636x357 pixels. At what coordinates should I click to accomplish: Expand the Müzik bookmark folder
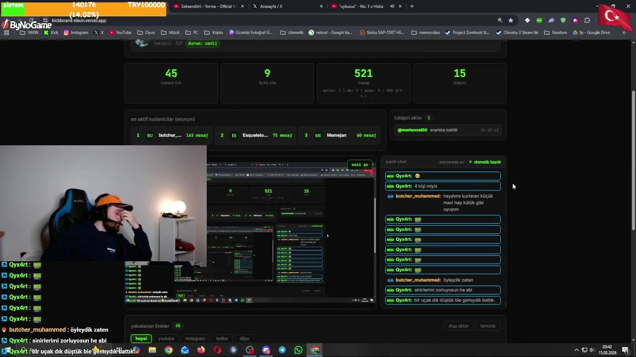tap(170, 32)
